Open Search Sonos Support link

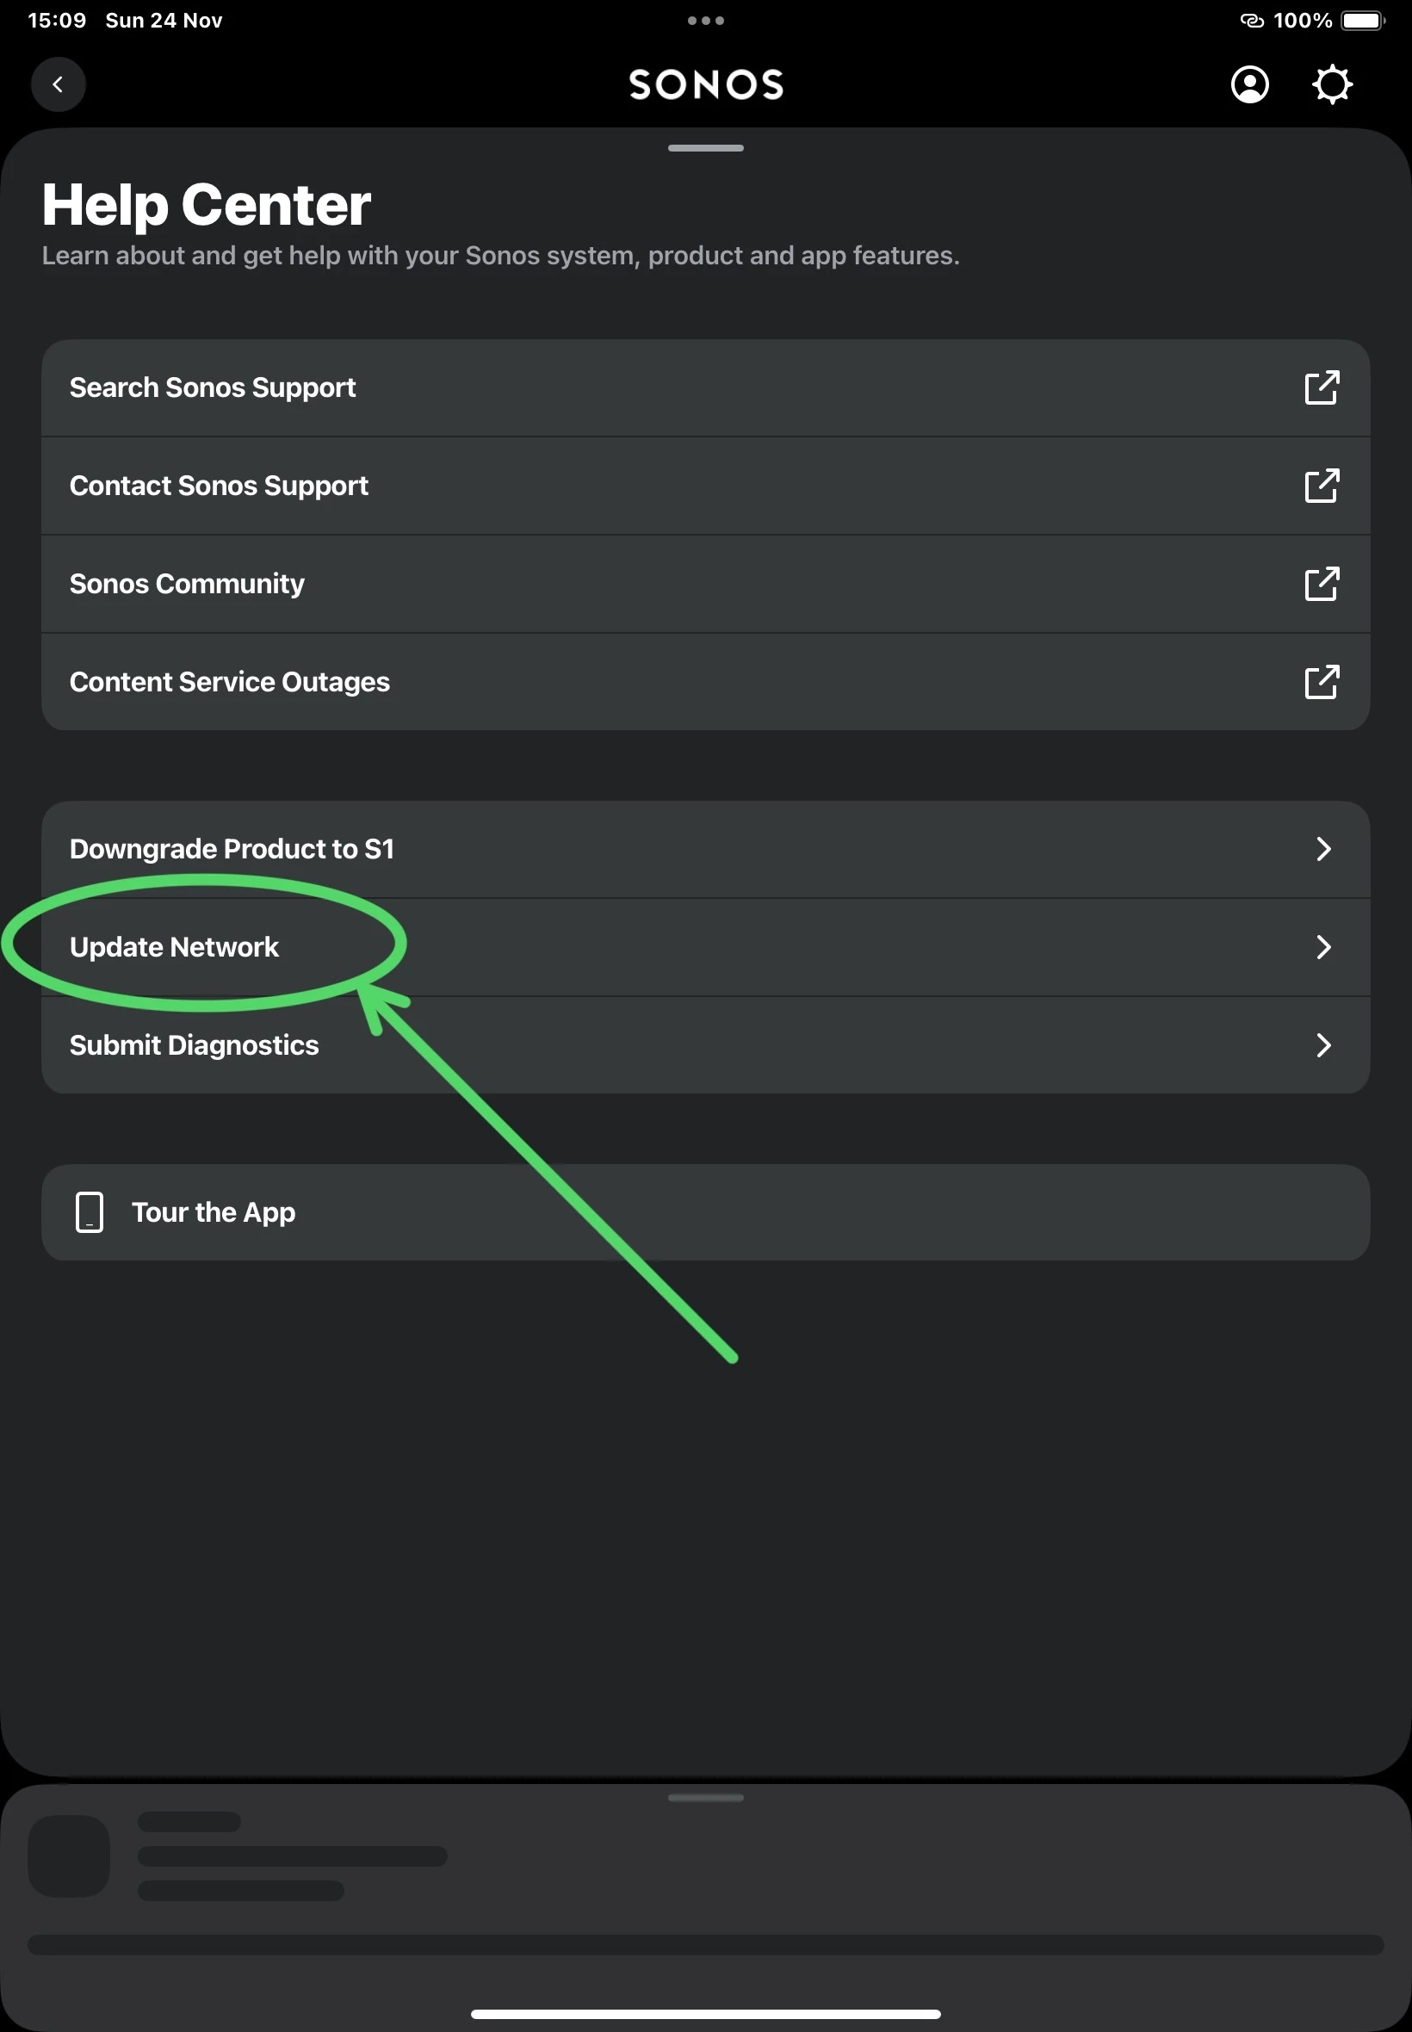(213, 387)
